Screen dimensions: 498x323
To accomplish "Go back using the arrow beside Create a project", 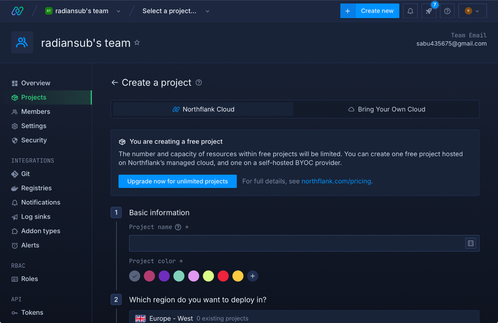I will [115, 83].
